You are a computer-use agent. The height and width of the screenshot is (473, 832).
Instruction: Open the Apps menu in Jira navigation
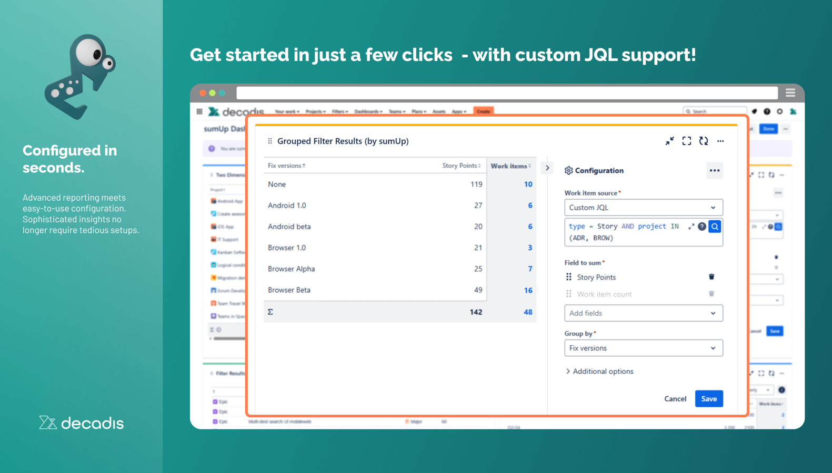[459, 111]
